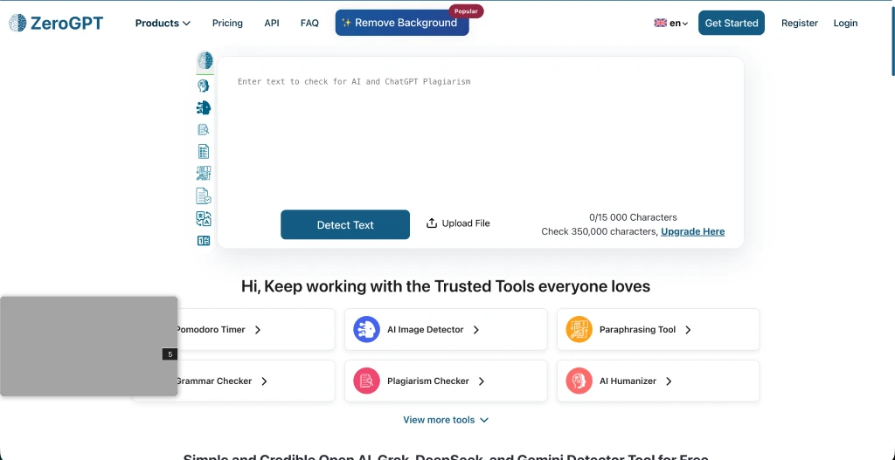Expand the Products dropdown menu
The width and height of the screenshot is (895, 460).
click(x=163, y=23)
